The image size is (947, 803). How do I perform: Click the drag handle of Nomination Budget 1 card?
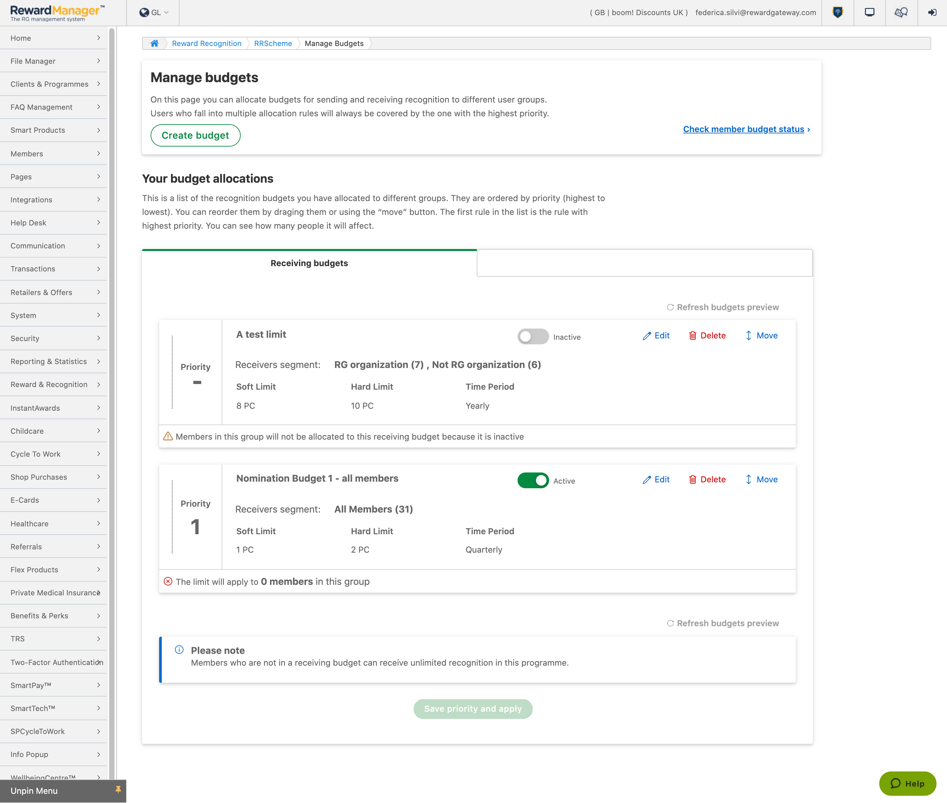click(172, 517)
